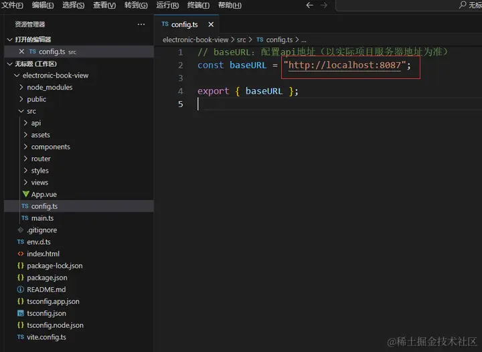Click the braces icon beside package.json
This screenshot has height=352, width=482.
point(21,277)
